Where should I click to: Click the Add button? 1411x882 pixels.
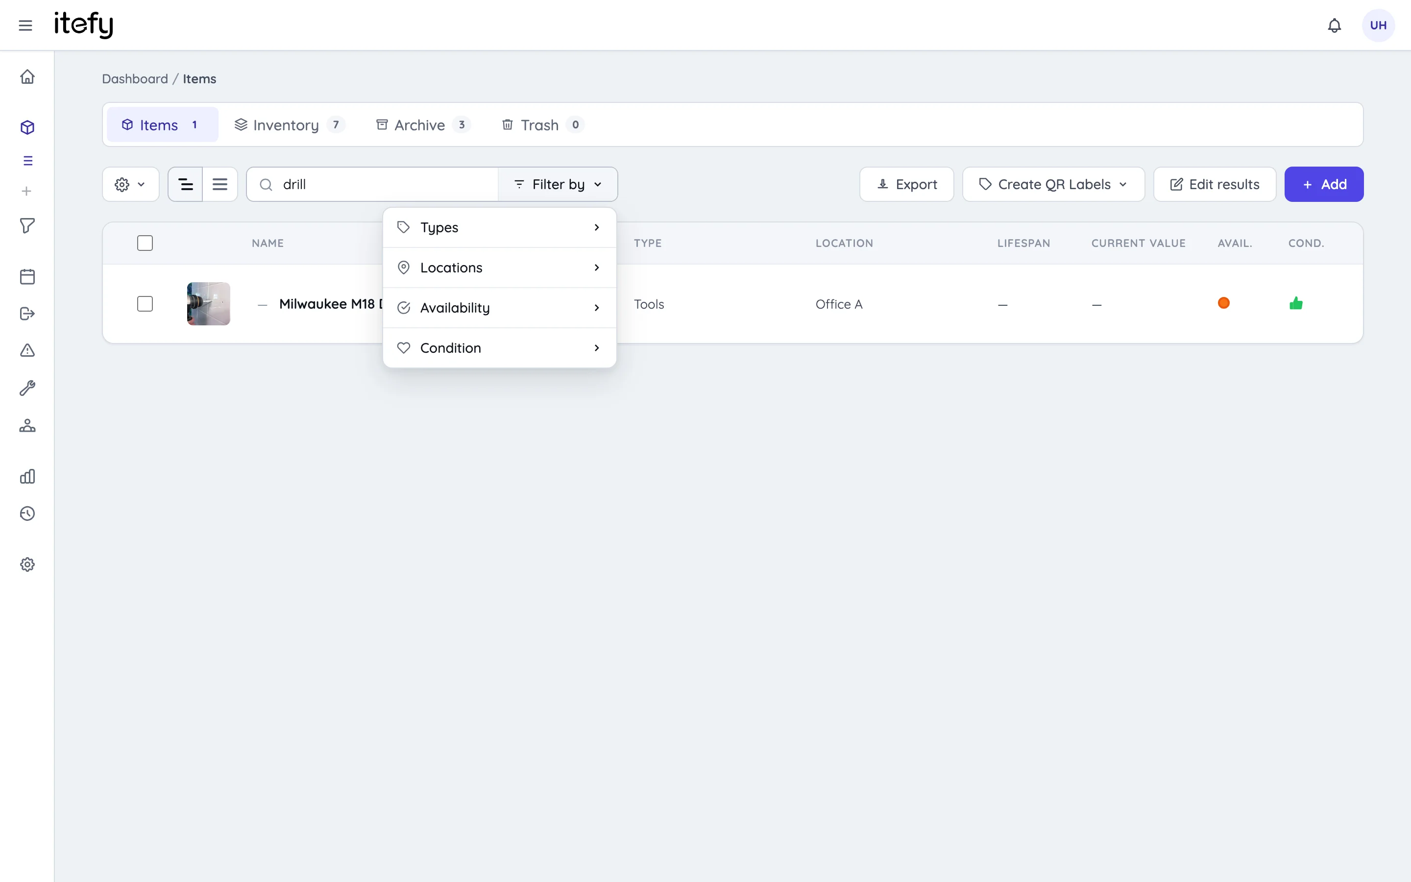(x=1323, y=184)
